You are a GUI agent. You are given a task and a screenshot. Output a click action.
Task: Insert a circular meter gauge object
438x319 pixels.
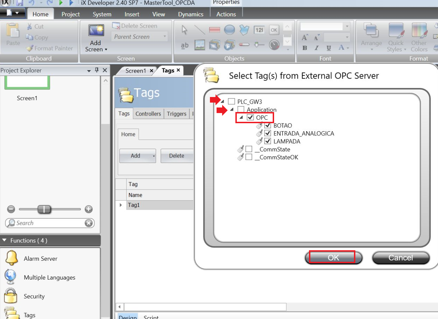(x=274, y=45)
